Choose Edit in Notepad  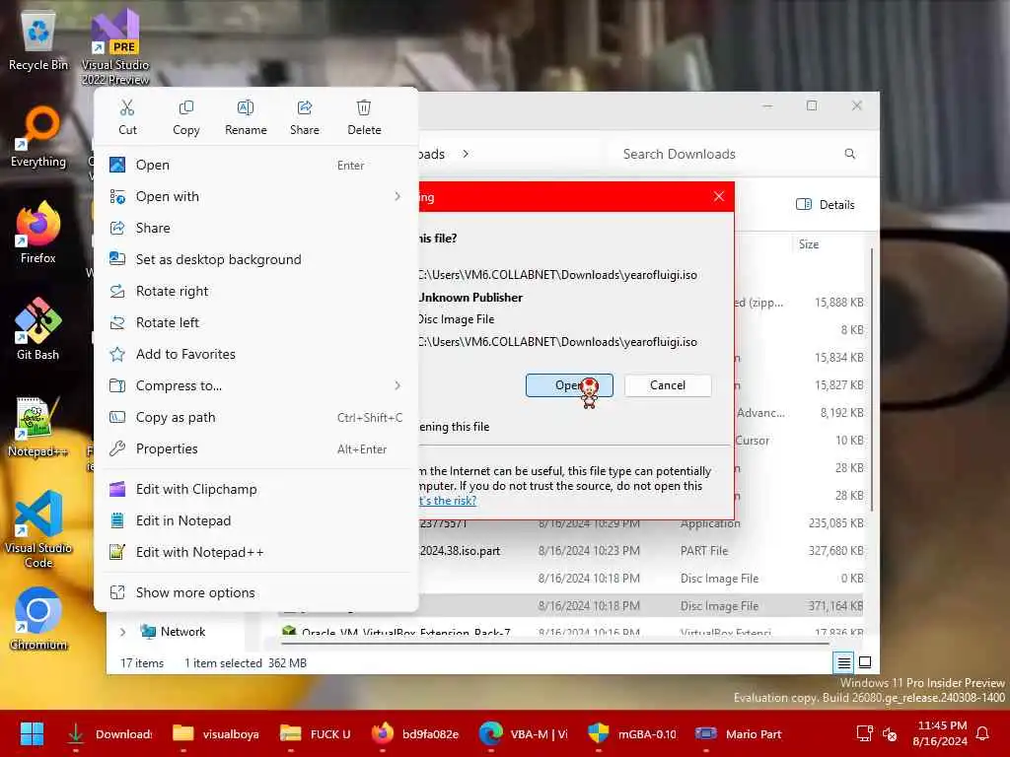pyautogui.click(x=255, y=520)
